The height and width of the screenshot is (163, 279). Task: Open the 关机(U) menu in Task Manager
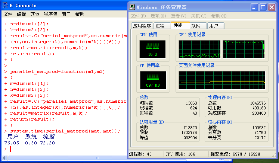pos(198,16)
